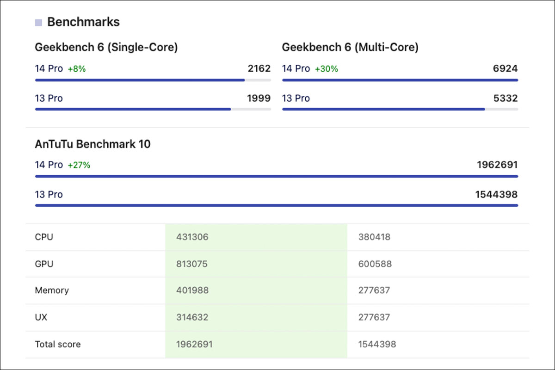555x370 pixels.
Task: Click the UX row value 277637
Action: click(374, 317)
